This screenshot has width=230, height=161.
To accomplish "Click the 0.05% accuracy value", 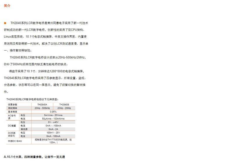I will 53,112.
